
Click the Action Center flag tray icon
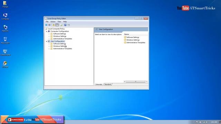197,122
